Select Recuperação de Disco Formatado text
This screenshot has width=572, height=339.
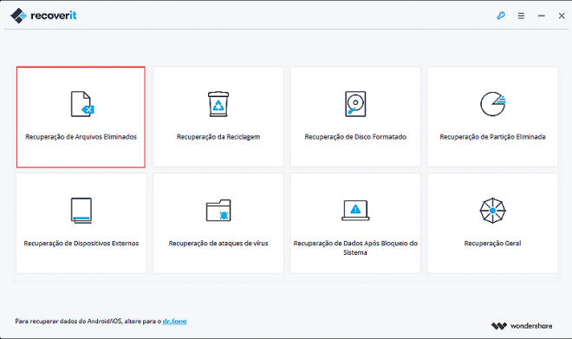click(x=355, y=137)
